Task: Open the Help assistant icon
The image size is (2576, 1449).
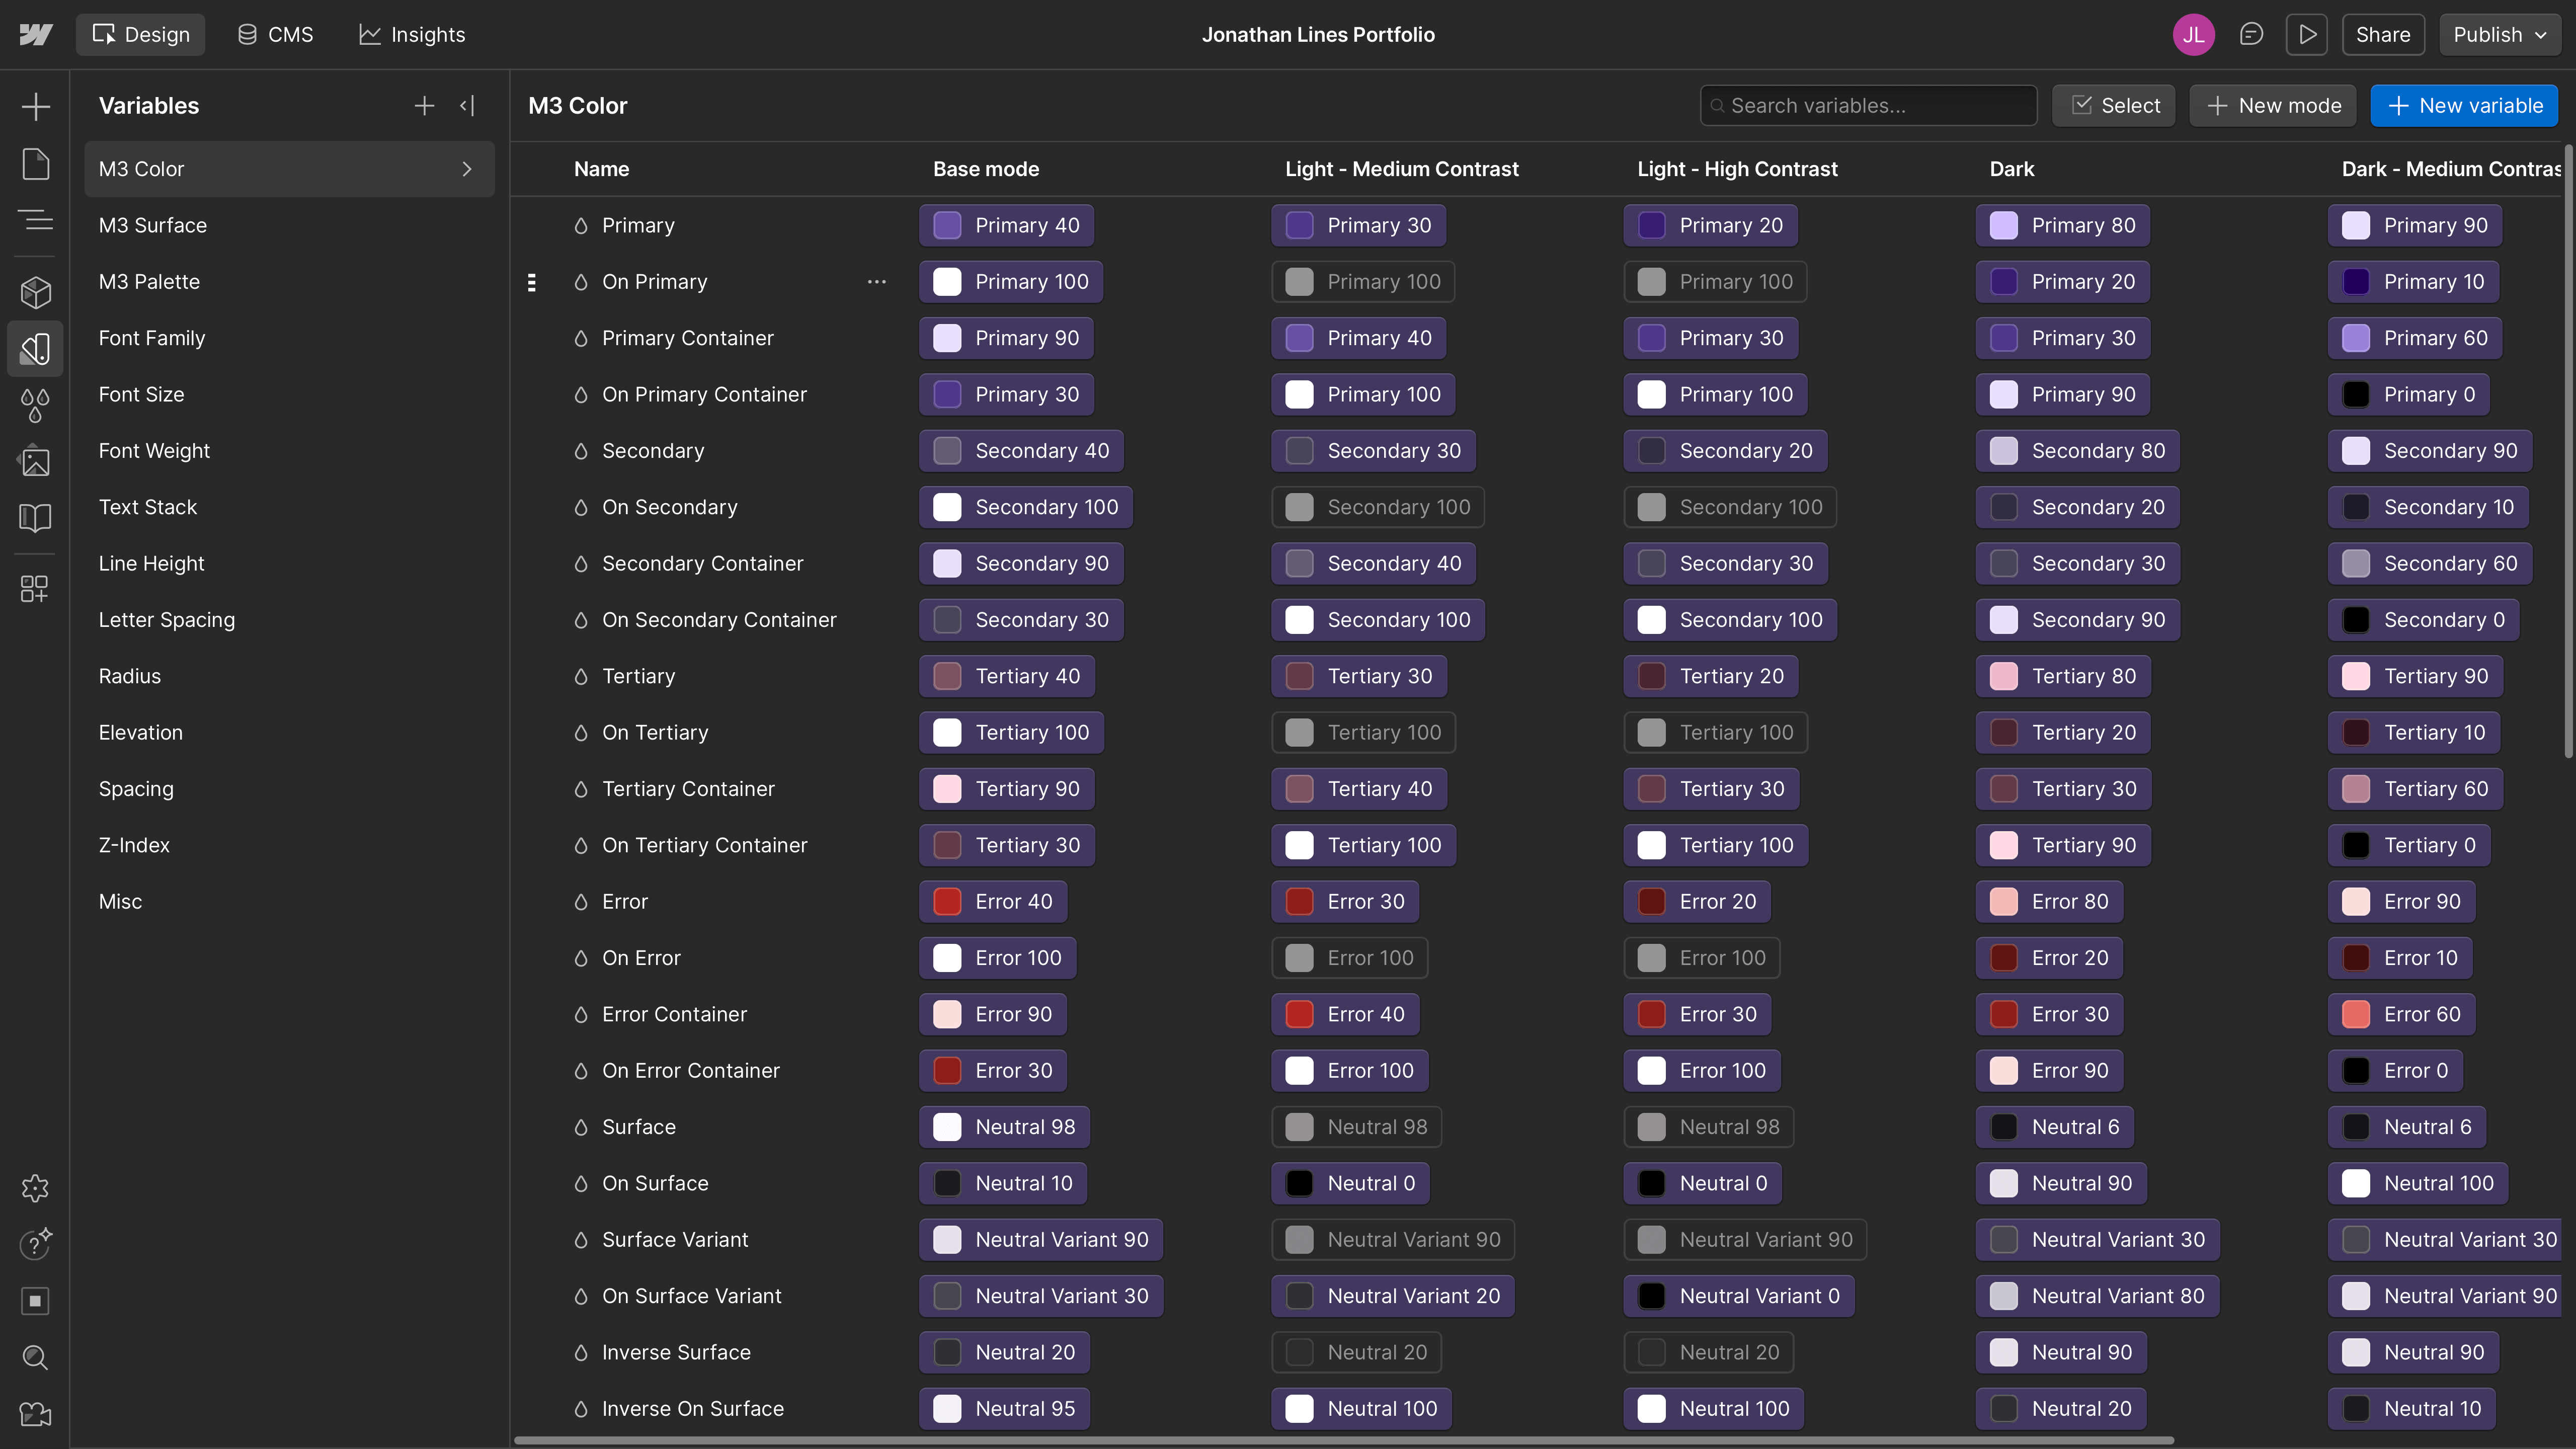Action: [x=35, y=1244]
